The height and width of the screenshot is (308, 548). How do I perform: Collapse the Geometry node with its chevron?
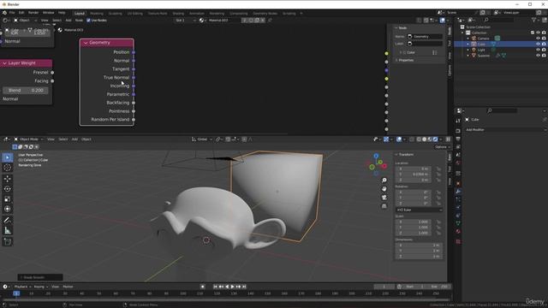[86, 43]
